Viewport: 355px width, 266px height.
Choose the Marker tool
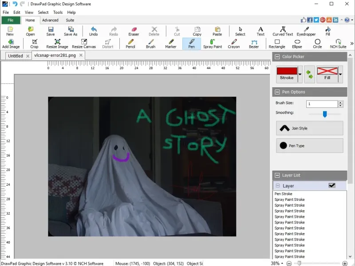coord(171,43)
